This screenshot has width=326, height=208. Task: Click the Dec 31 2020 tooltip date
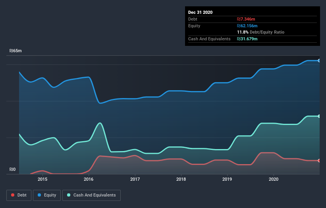pyautogui.click(x=200, y=12)
